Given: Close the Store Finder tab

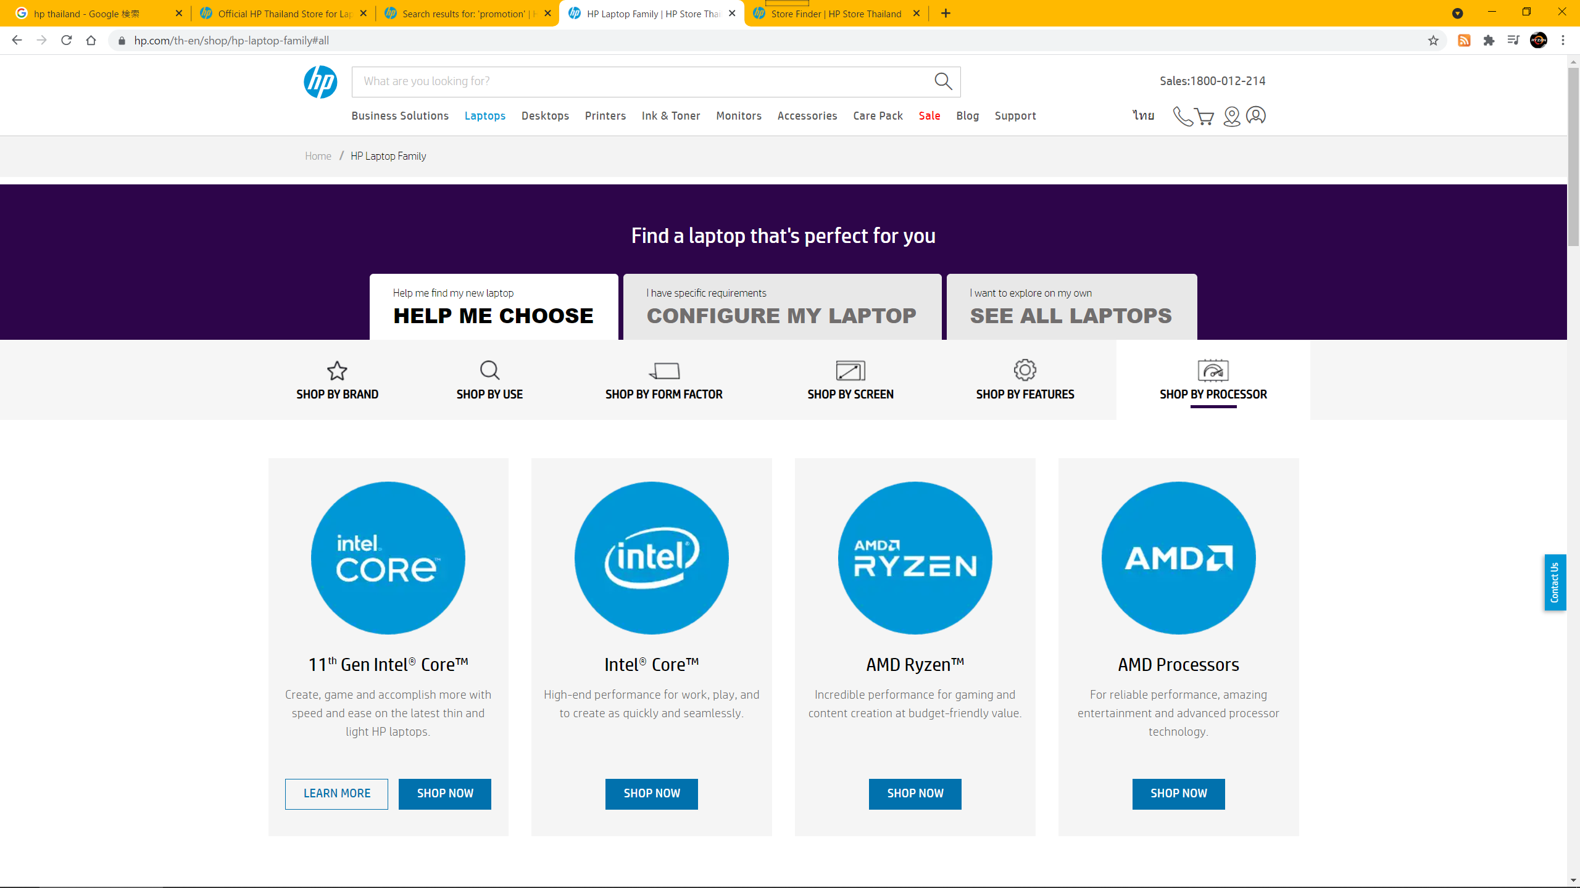Looking at the screenshot, I should coord(917,13).
